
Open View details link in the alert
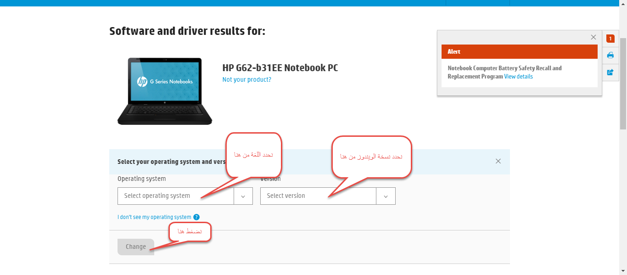[518, 77]
